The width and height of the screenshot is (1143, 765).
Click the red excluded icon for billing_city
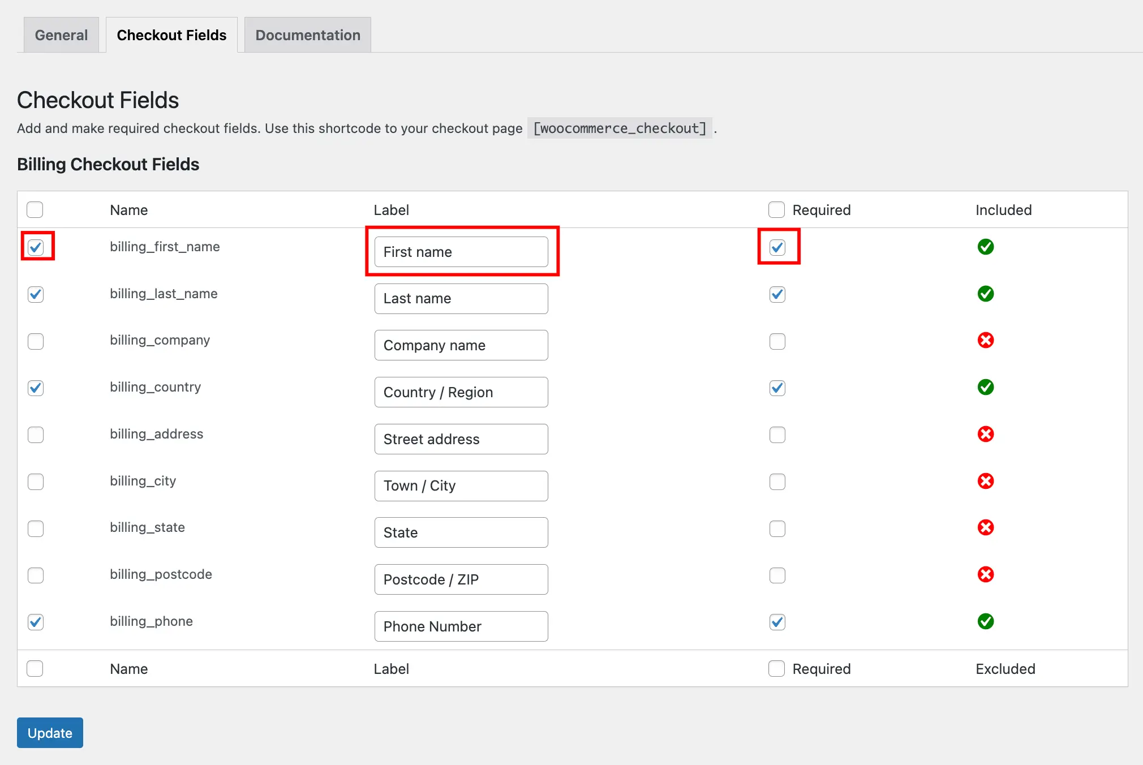point(986,481)
